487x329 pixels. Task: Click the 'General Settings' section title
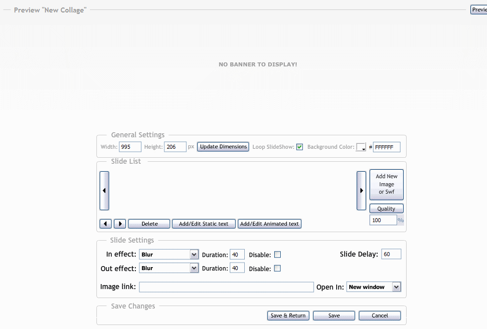(138, 135)
